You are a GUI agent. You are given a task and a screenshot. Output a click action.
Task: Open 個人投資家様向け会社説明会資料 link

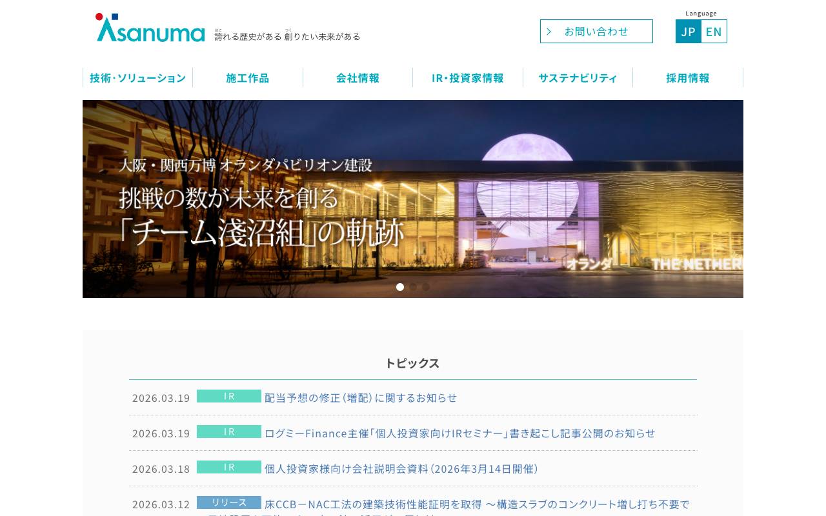tap(401, 468)
